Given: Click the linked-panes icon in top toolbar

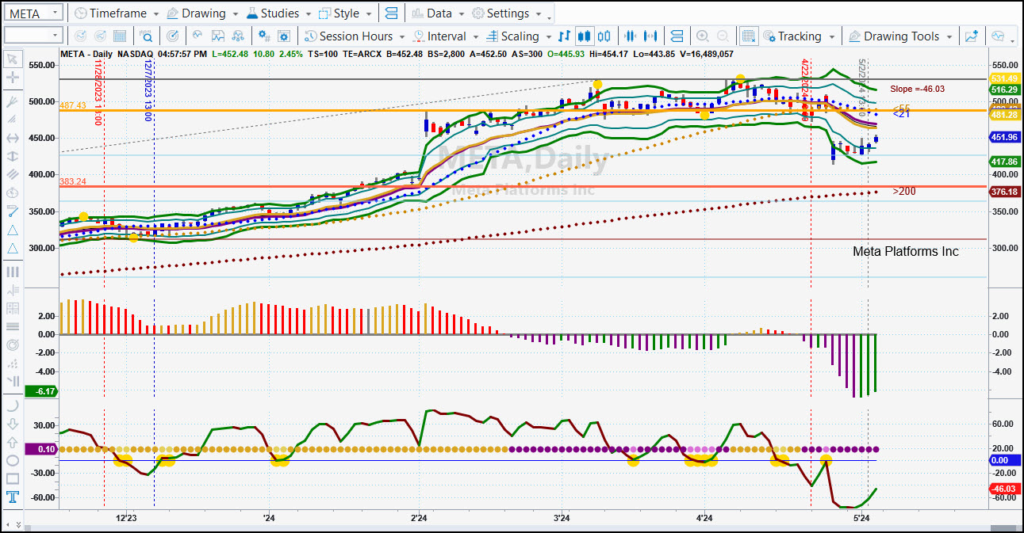Looking at the screenshot, I should pyautogui.click(x=390, y=13).
